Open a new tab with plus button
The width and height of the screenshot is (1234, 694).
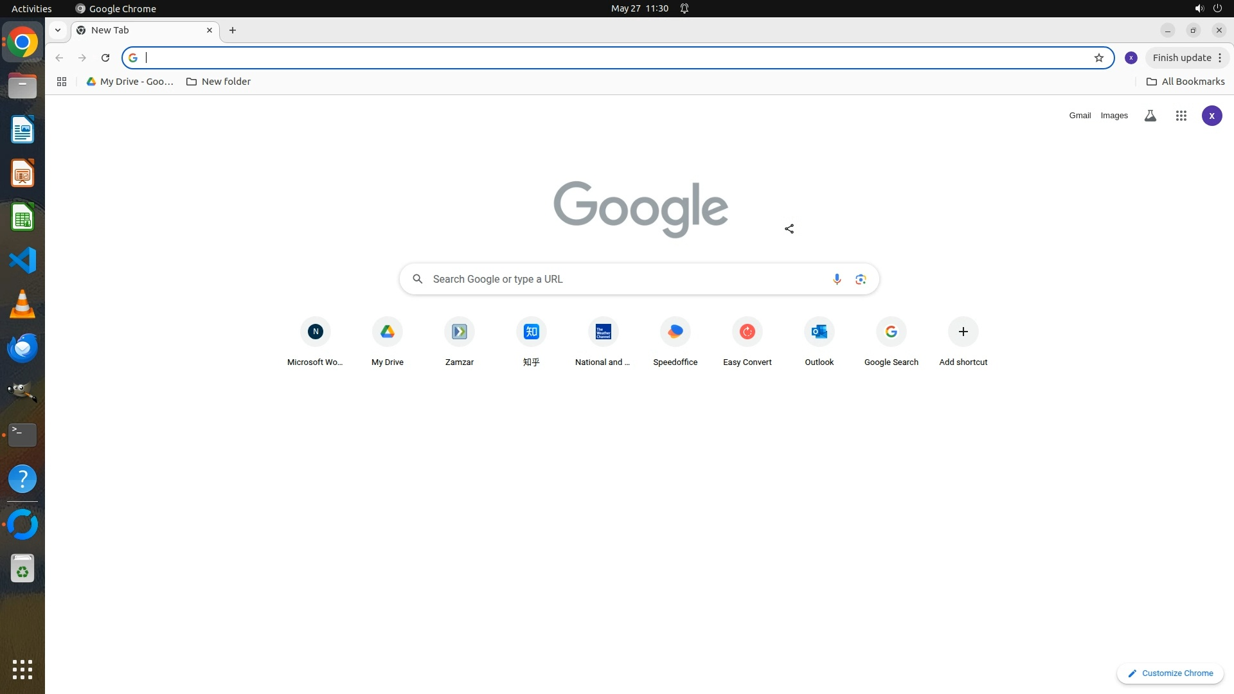[233, 30]
